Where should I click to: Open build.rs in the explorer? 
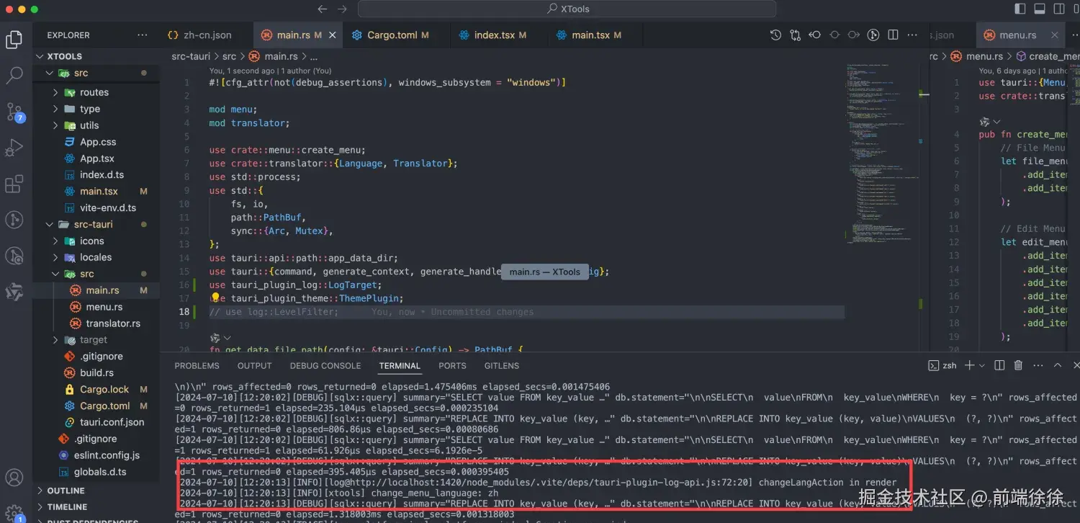[96, 372]
